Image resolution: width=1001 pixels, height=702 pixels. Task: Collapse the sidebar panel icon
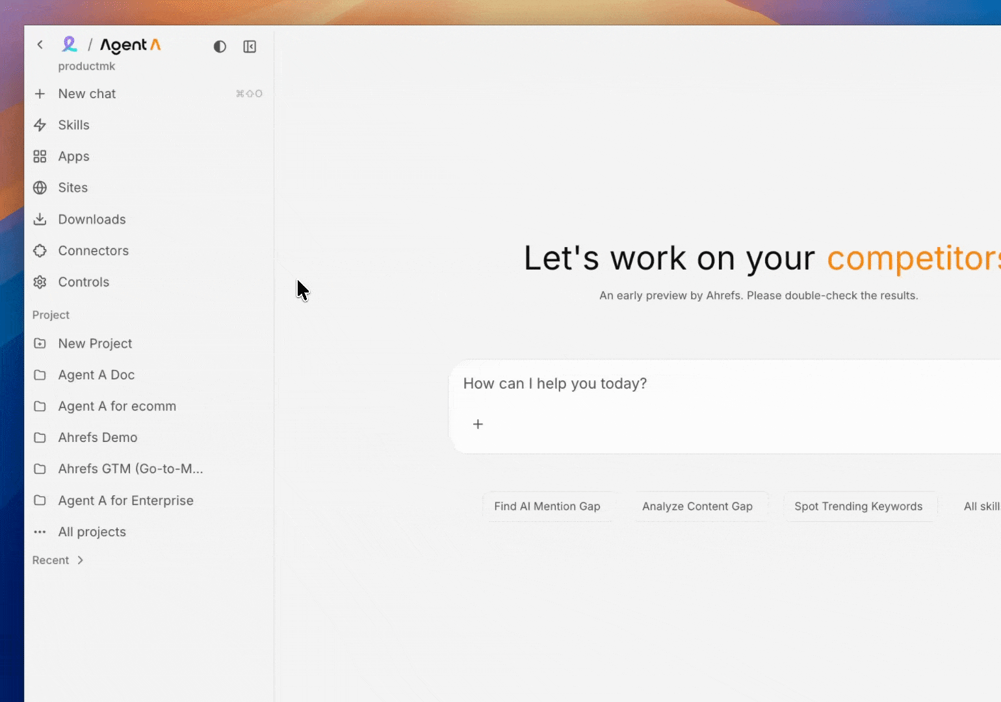[x=250, y=47]
